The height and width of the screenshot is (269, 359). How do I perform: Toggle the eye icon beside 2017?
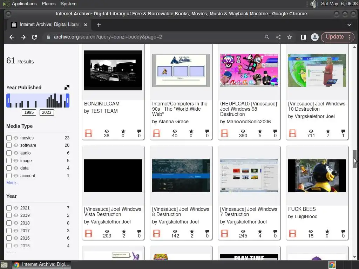click(x=16, y=230)
